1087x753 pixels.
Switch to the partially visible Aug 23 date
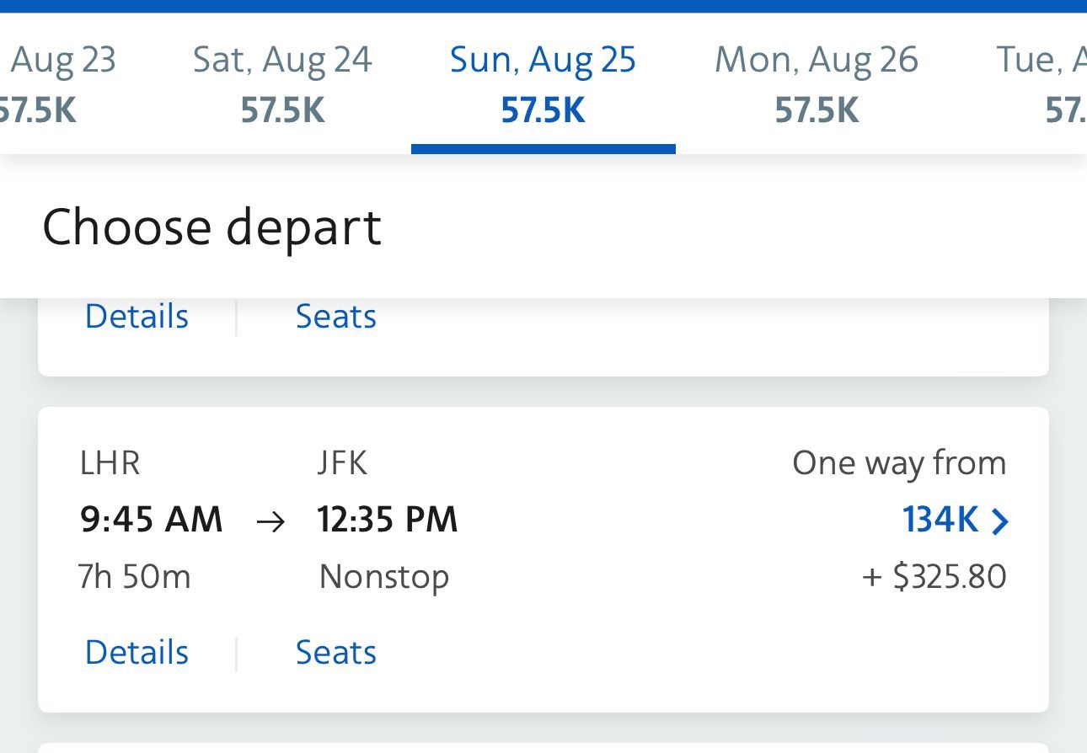click(57, 84)
